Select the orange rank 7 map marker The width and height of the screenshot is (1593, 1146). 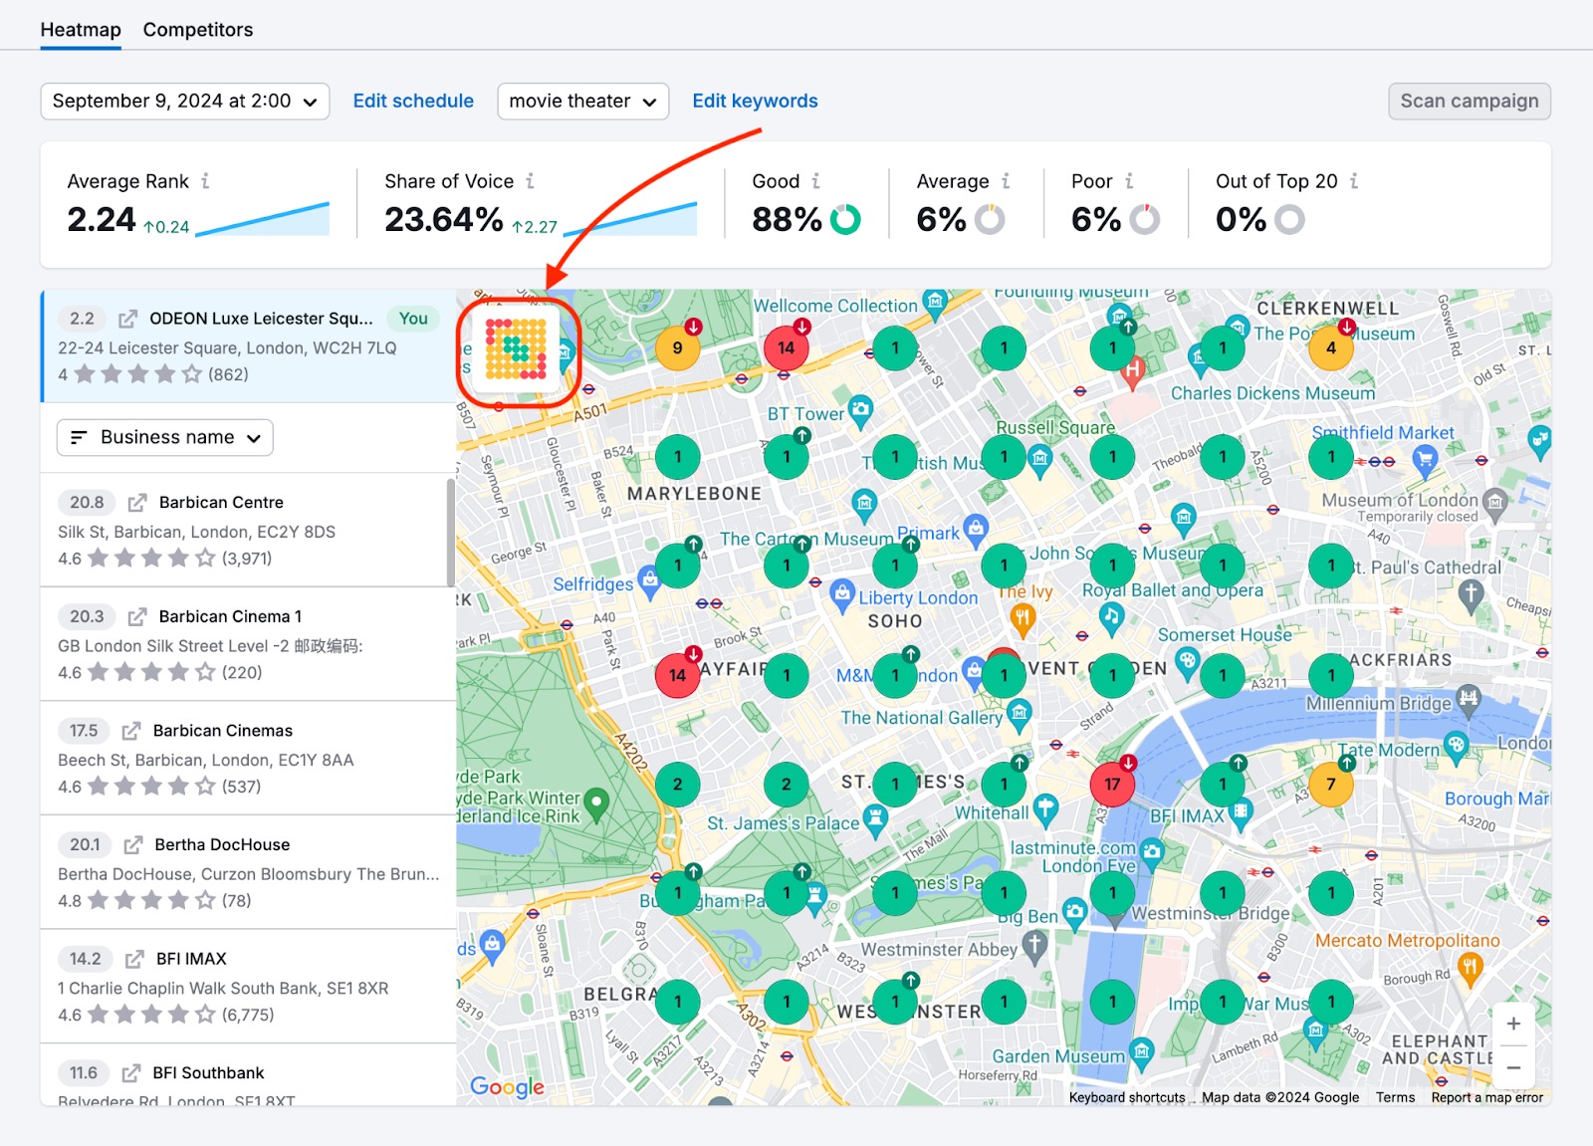1331,785
